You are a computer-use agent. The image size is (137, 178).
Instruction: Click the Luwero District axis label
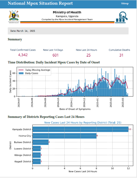(22, 149)
